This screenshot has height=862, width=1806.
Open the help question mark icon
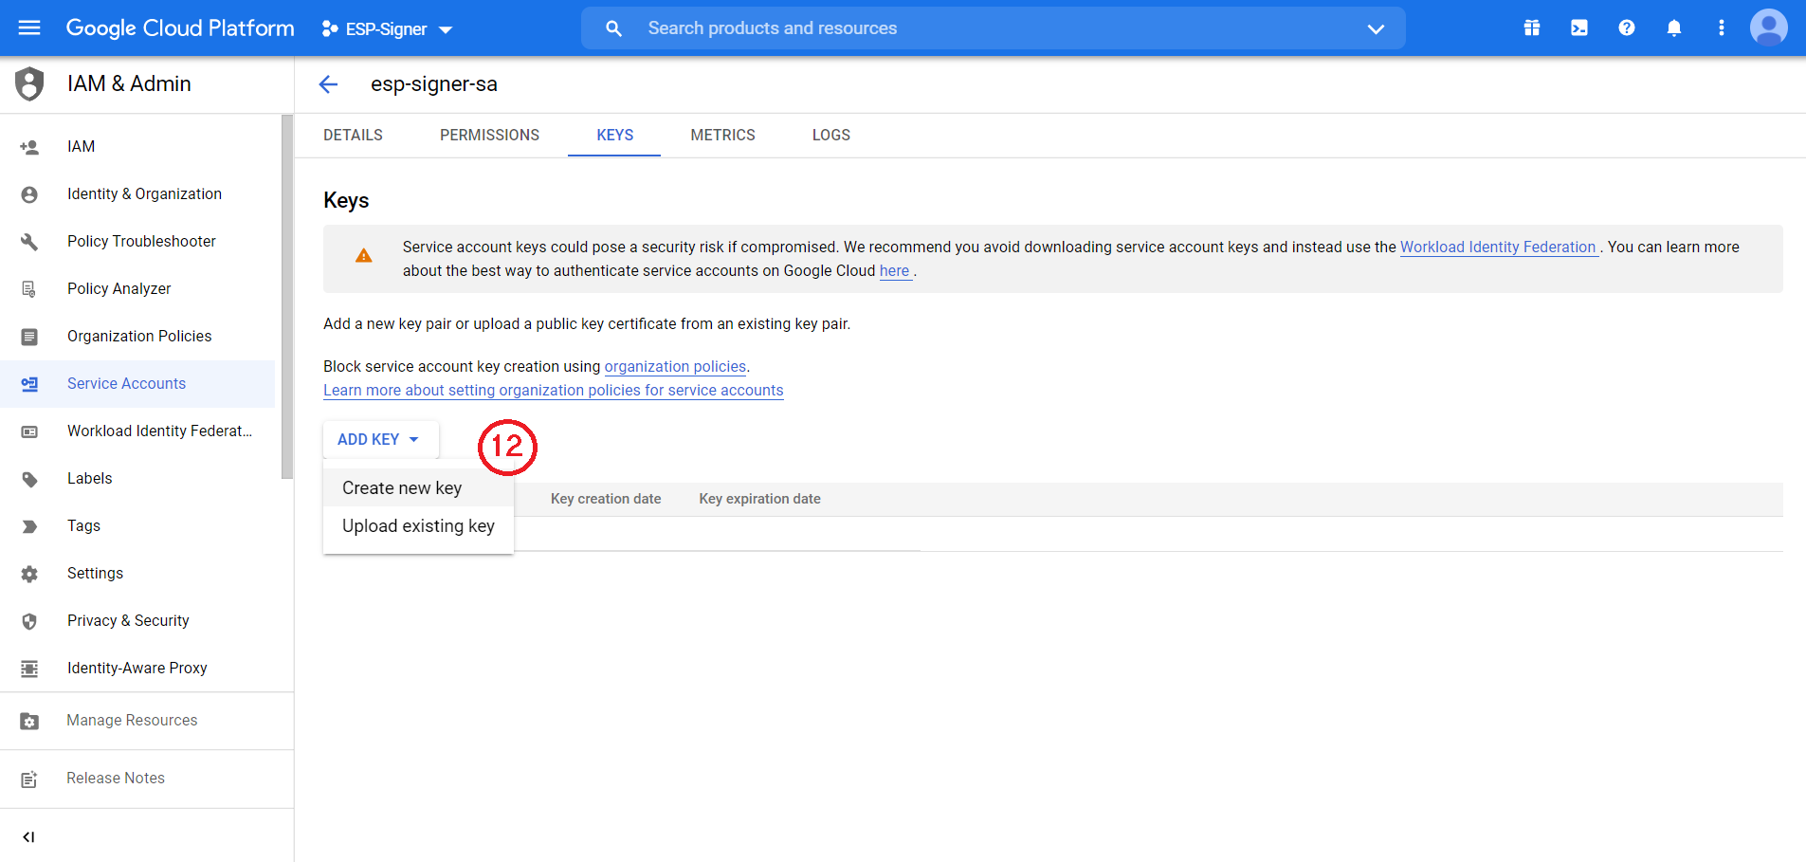tap(1627, 28)
